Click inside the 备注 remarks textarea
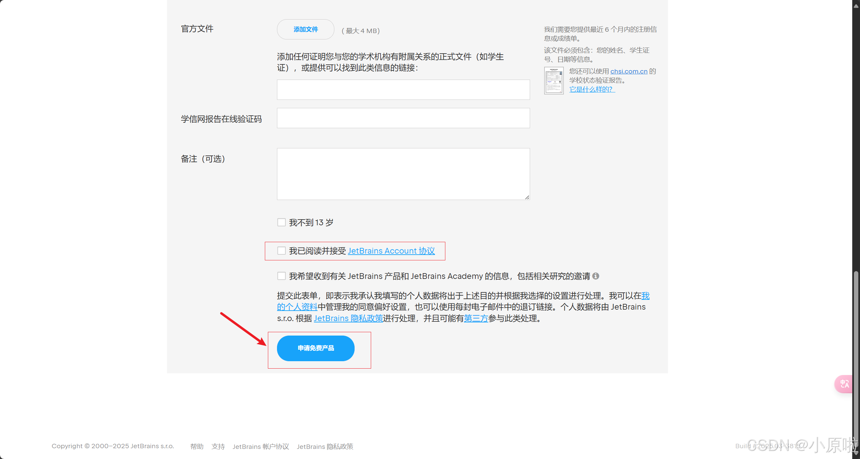Viewport: 860px width, 459px height. [403, 174]
